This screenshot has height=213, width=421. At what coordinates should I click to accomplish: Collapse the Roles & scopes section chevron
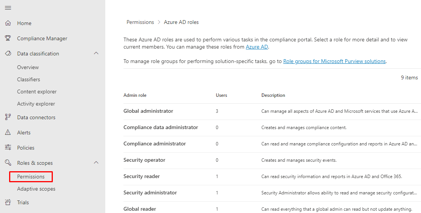tap(96, 163)
